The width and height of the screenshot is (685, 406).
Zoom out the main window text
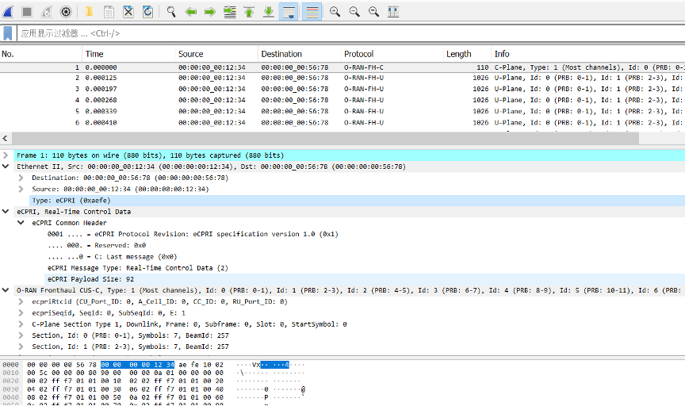[354, 12]
